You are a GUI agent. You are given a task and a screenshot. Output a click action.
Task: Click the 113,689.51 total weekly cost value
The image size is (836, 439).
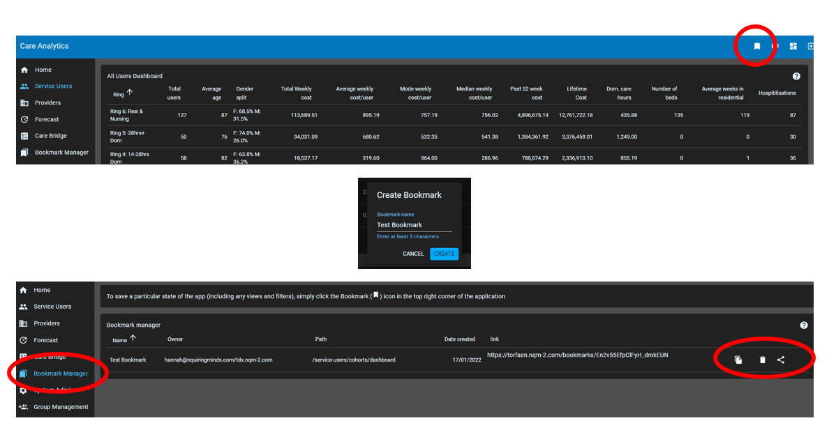(304, 115)
